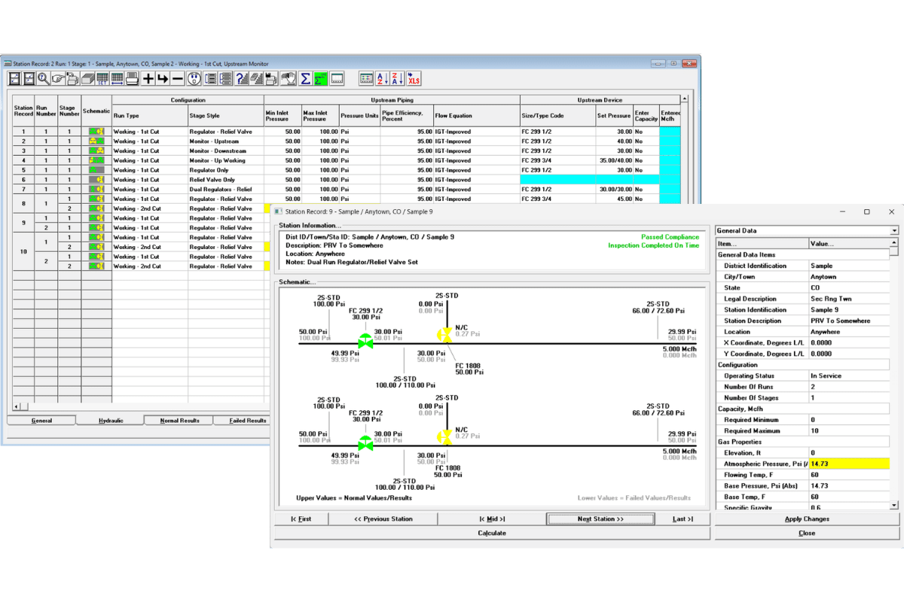904x602 pixels.
Task: Click the grid with horizontal arrow icon
Action: coord(117,78)
